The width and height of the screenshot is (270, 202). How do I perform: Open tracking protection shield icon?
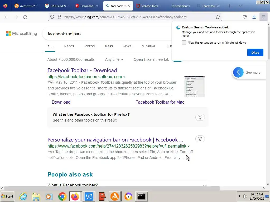point(52,17)
